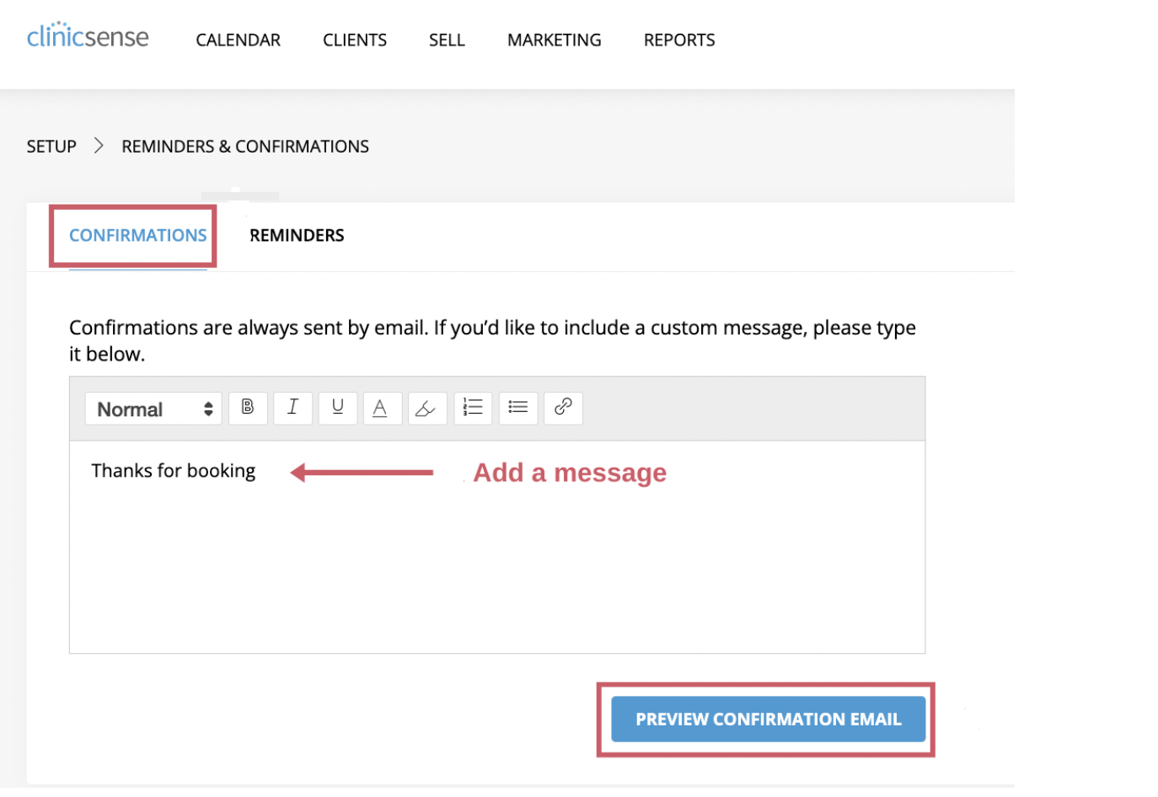Toggle bold formatting

(x=248, y=409)
